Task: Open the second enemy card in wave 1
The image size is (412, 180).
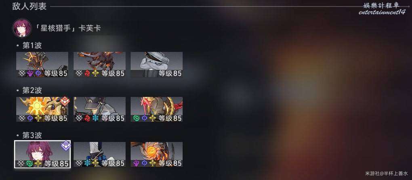Action: coord(99,65)
